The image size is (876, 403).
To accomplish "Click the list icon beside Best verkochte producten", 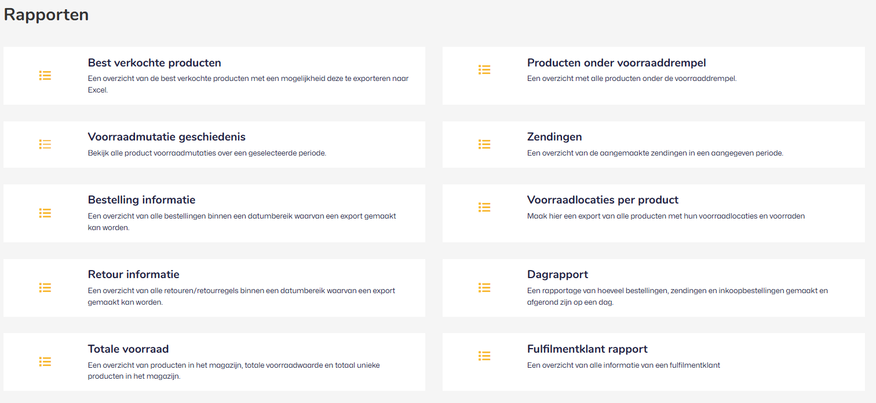I will (x=45, y=75).
